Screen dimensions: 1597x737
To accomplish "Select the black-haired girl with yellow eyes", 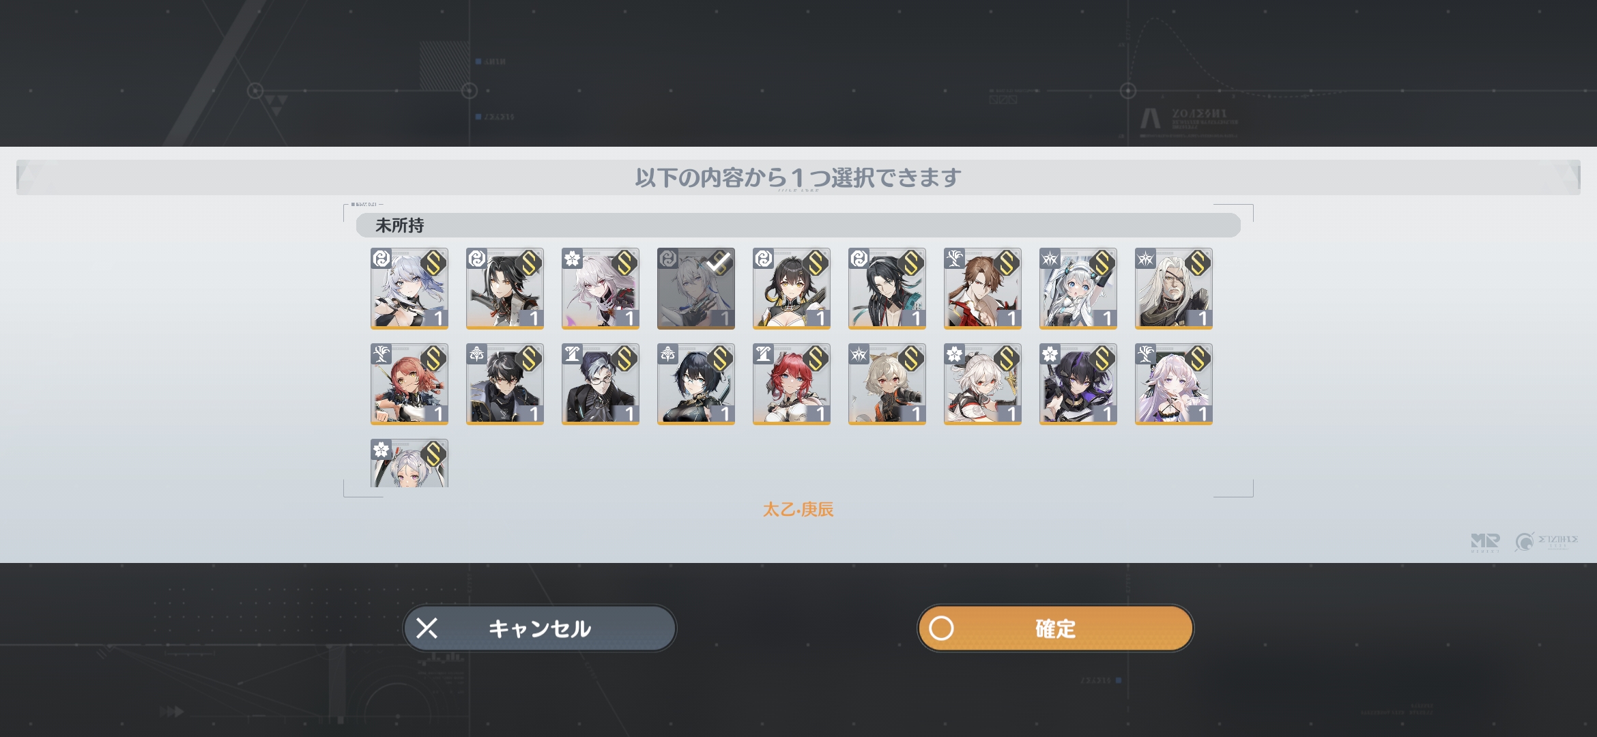I will (791, 288).
